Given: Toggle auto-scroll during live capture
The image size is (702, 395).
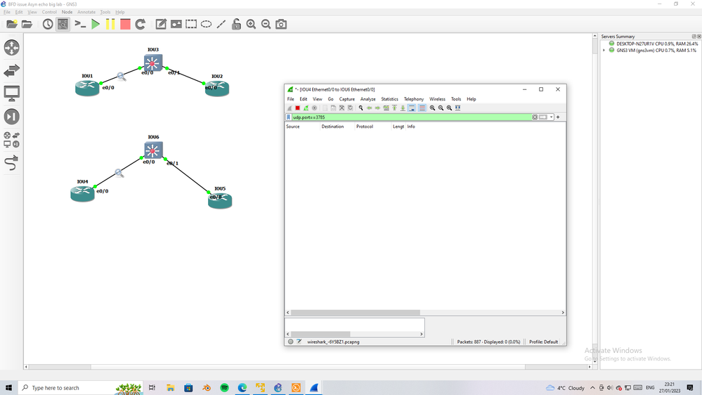Looking at the screenshot, I should click(412, 108).
